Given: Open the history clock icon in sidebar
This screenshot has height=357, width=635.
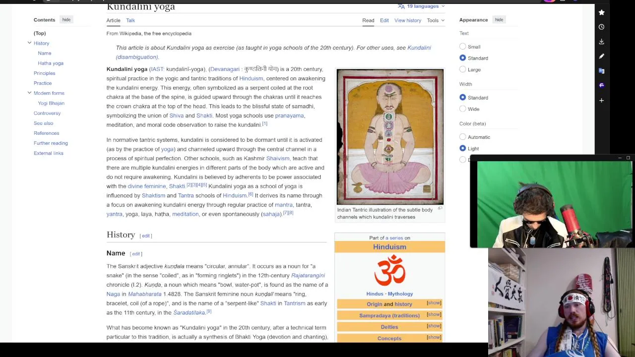Looking at the screenshot, I should tap(601, 27).
